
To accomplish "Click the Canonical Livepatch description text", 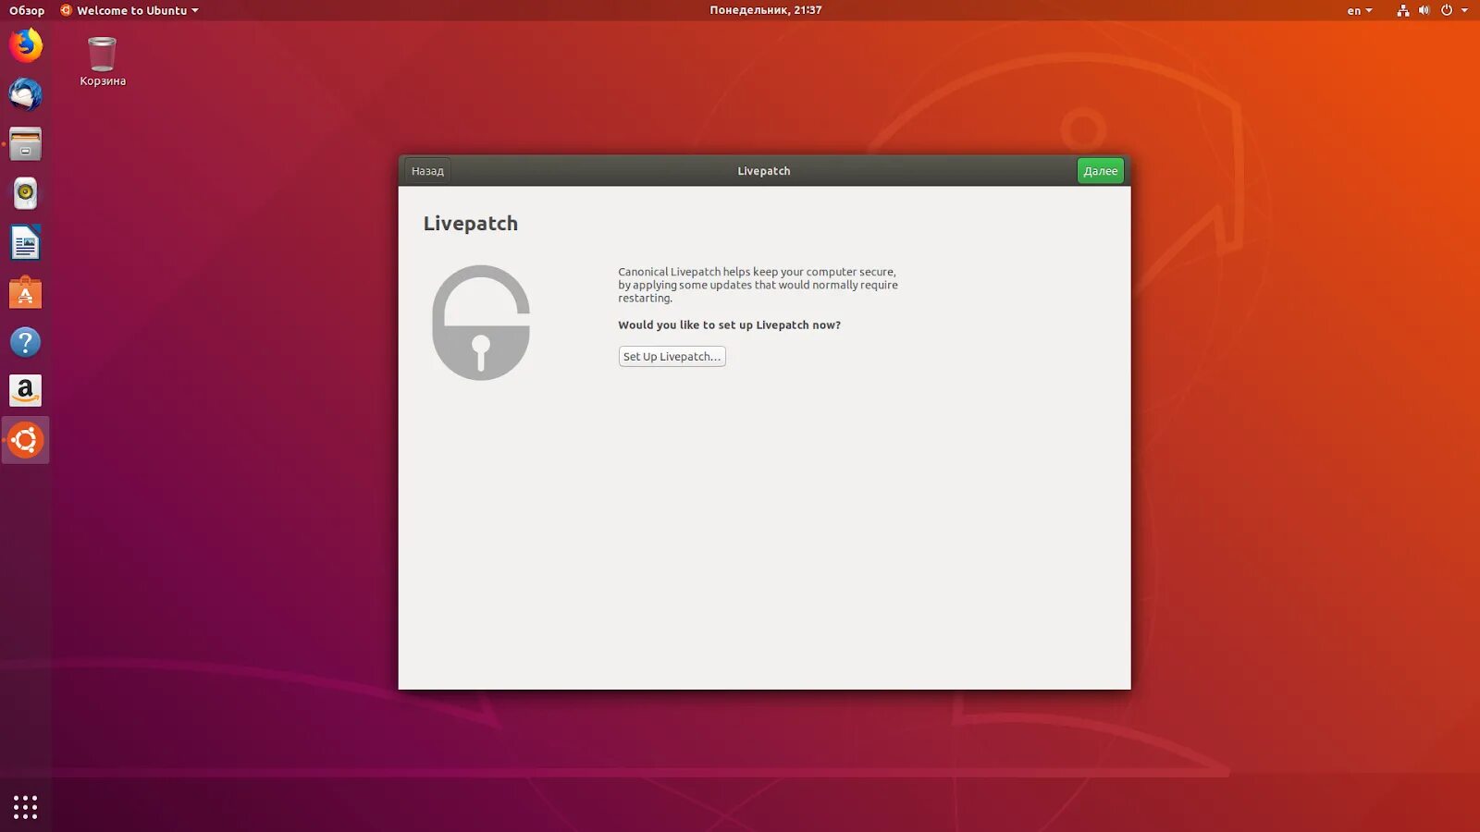I will click(x=758, y=285).
